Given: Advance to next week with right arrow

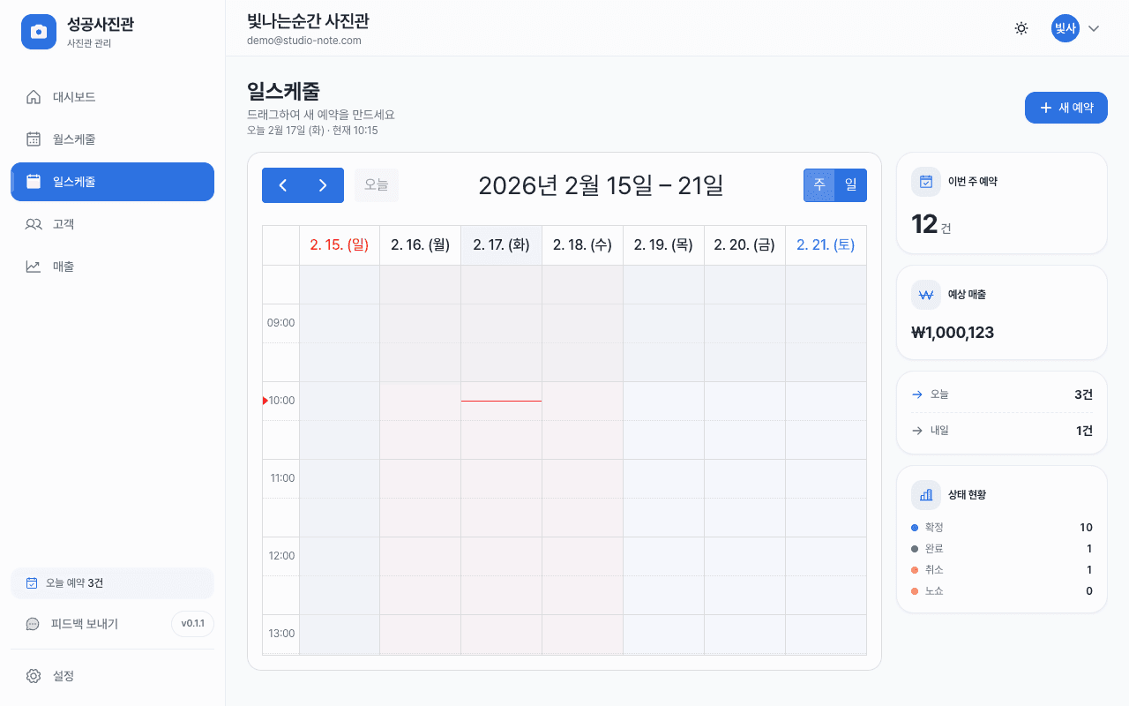Looking at the screenshot, I should click(323, 185).
